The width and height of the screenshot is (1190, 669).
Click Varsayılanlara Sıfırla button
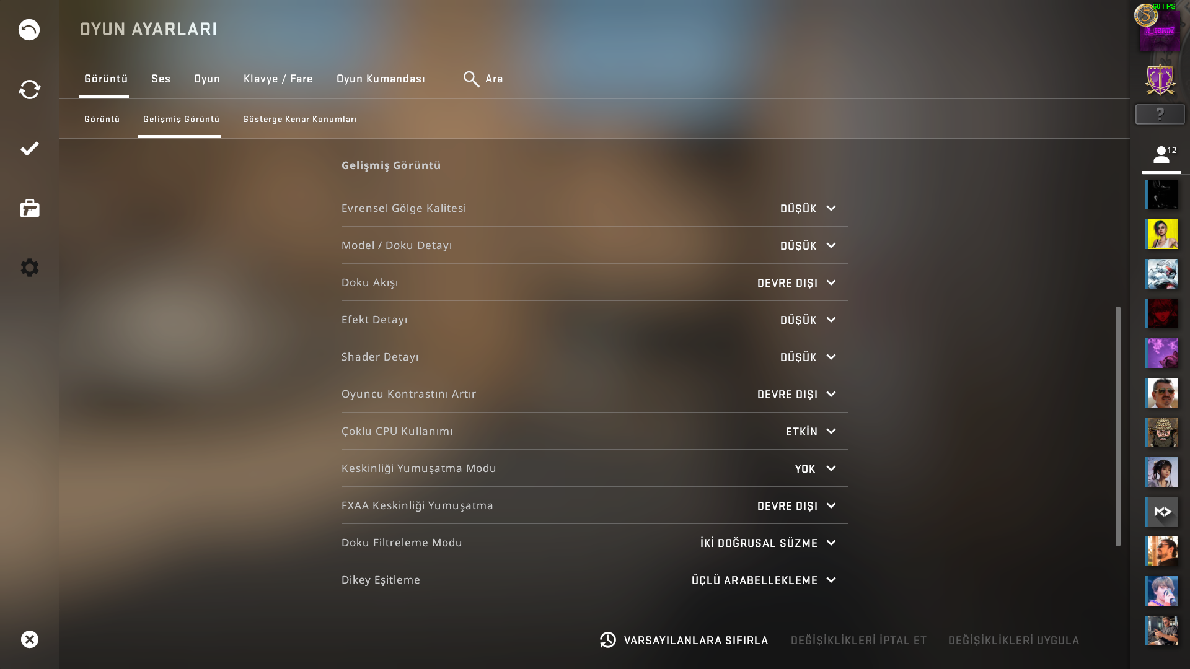684,640
